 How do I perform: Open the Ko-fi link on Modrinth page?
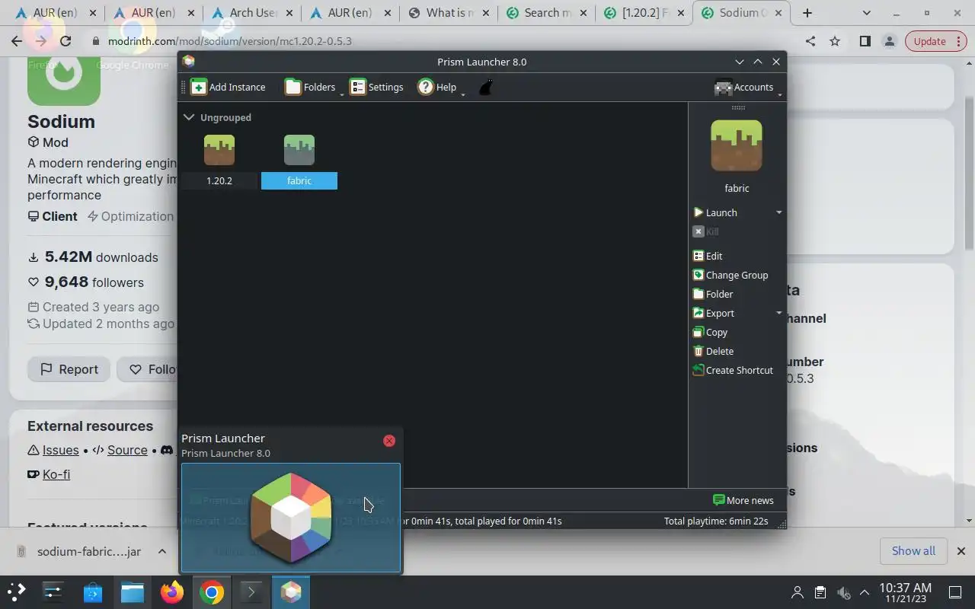(x=56, y=473)
